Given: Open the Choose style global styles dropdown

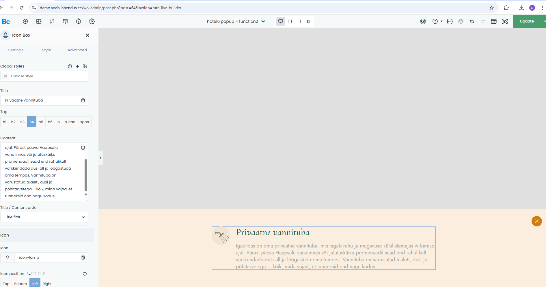Looking at the screenshot, I should [44, 76].
